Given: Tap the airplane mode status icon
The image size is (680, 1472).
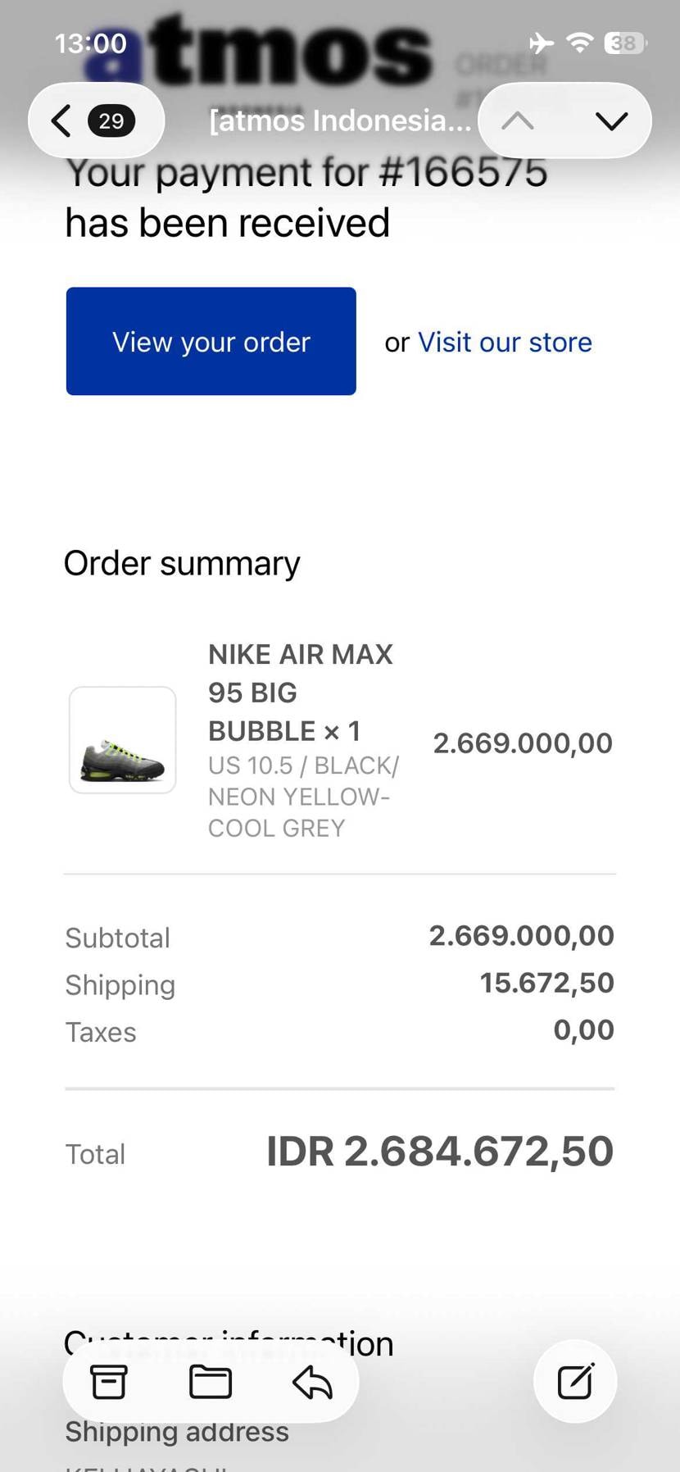Looking at the screenshot, I should (x=541, y=43).
